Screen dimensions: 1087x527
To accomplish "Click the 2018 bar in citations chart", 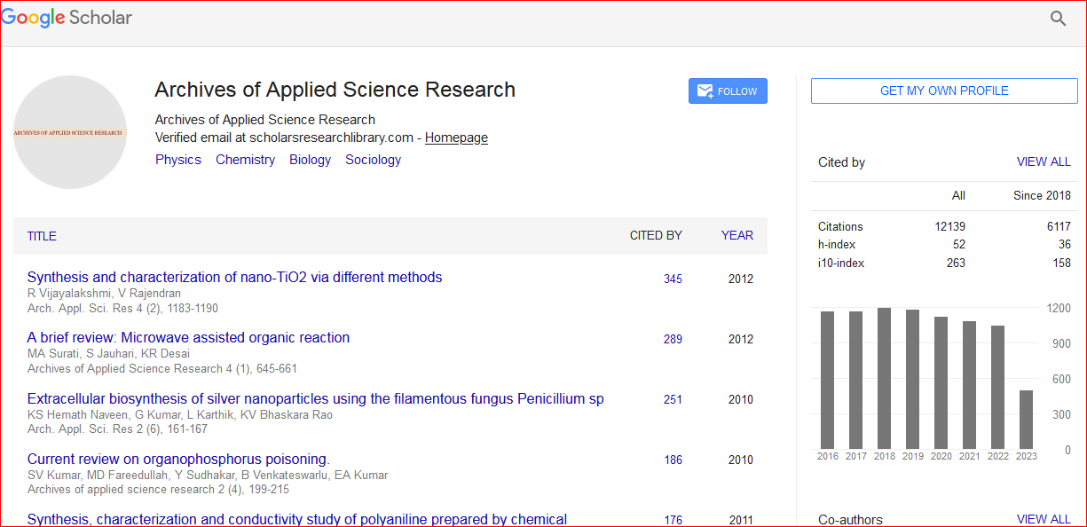I will click(x=884, y=379).
